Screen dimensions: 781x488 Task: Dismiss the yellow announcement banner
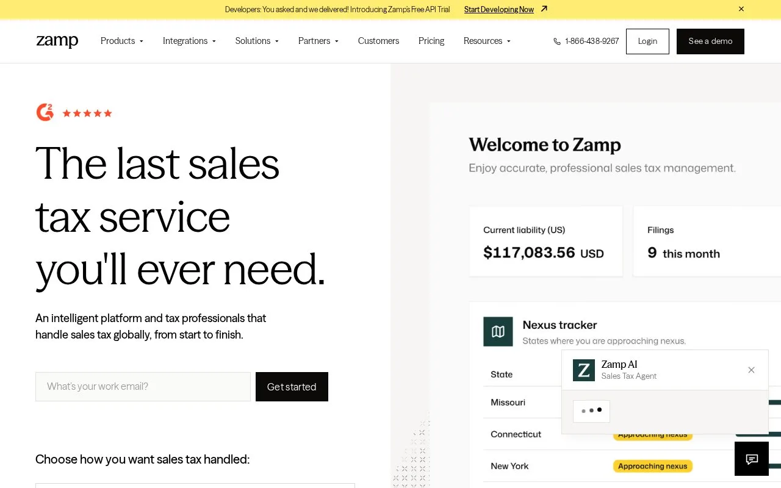tap(741, 9)
